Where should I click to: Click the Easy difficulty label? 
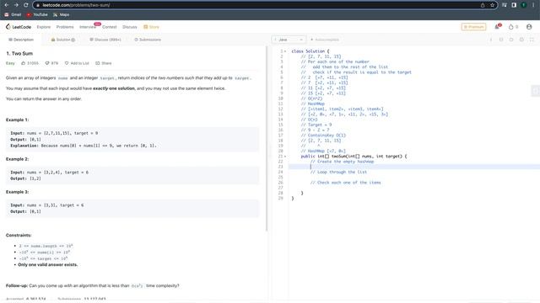coord(10,63)
